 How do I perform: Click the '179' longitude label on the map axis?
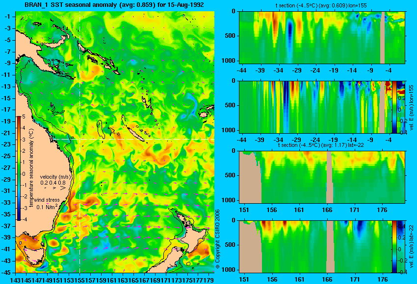click(209, 280)
